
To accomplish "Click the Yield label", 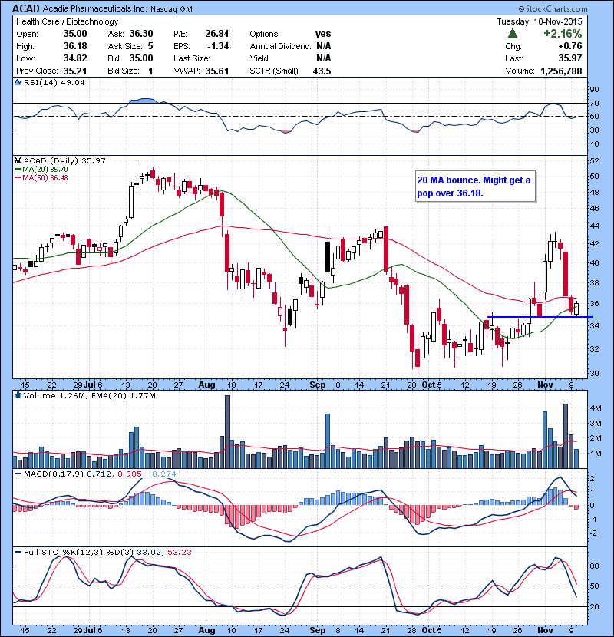I will [259, 58].
